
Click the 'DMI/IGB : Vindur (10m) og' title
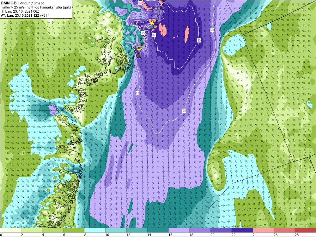tap(23, 3)
